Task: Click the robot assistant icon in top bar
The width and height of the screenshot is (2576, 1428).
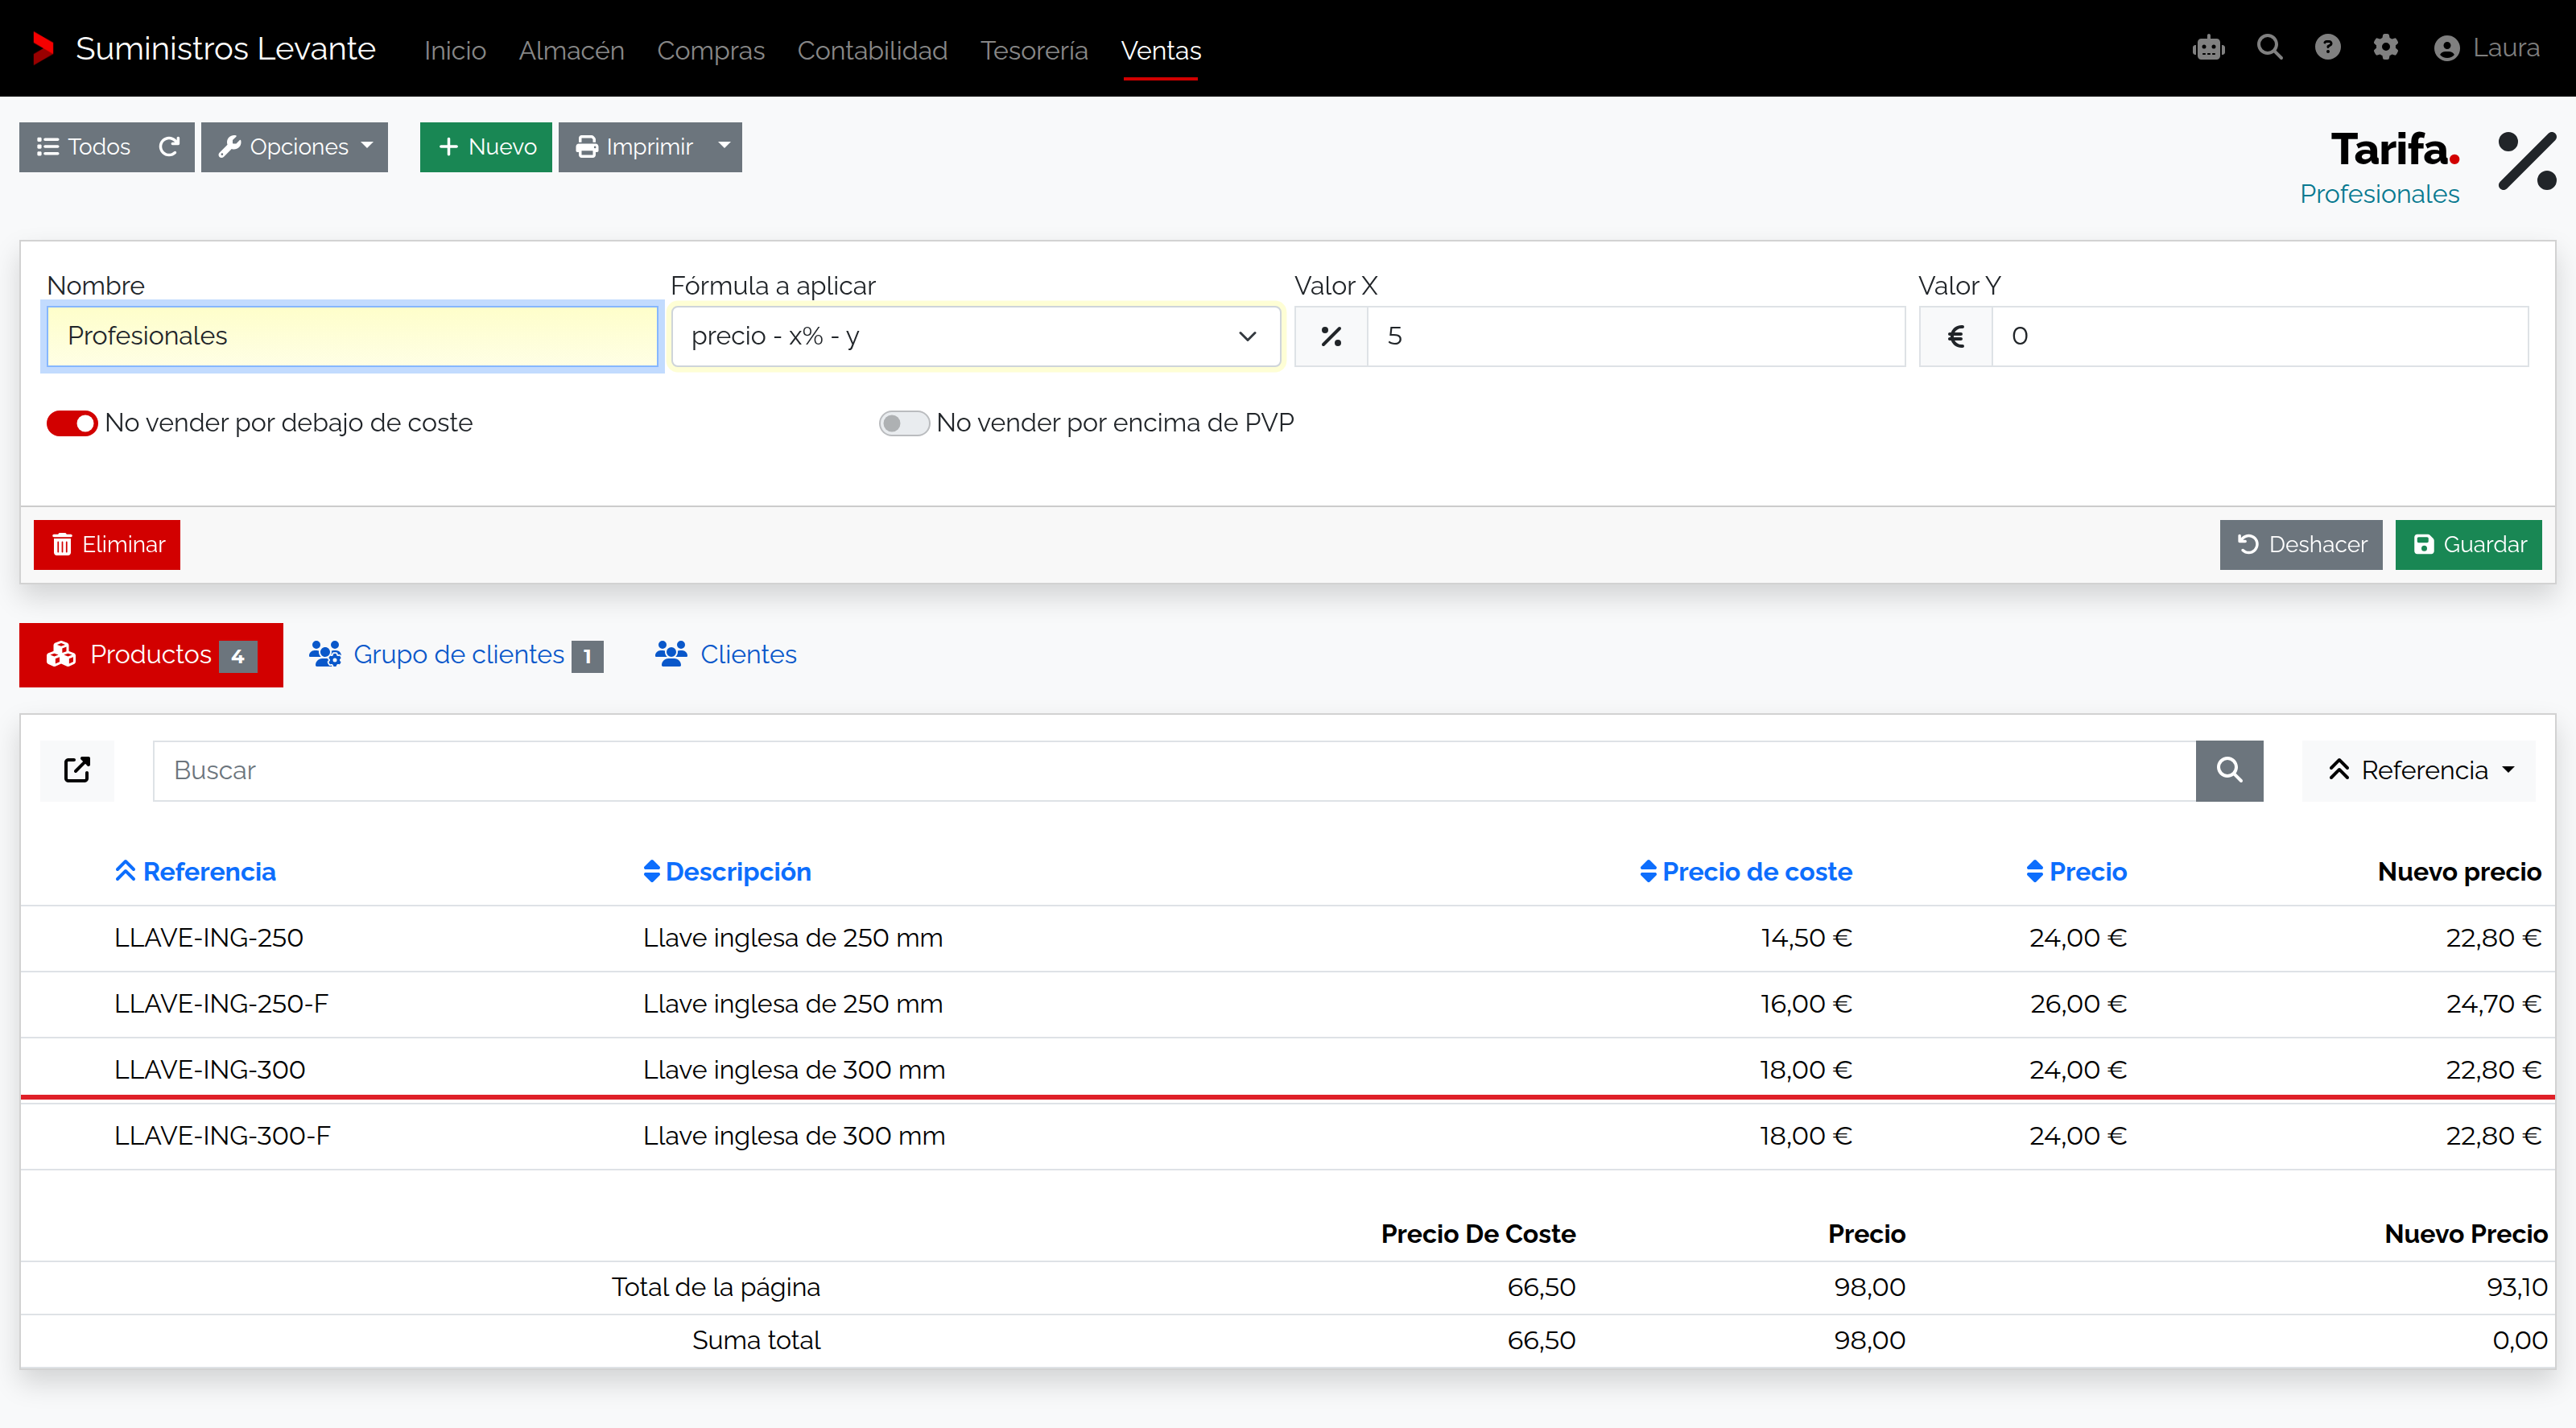Action: click(2208, 48)
